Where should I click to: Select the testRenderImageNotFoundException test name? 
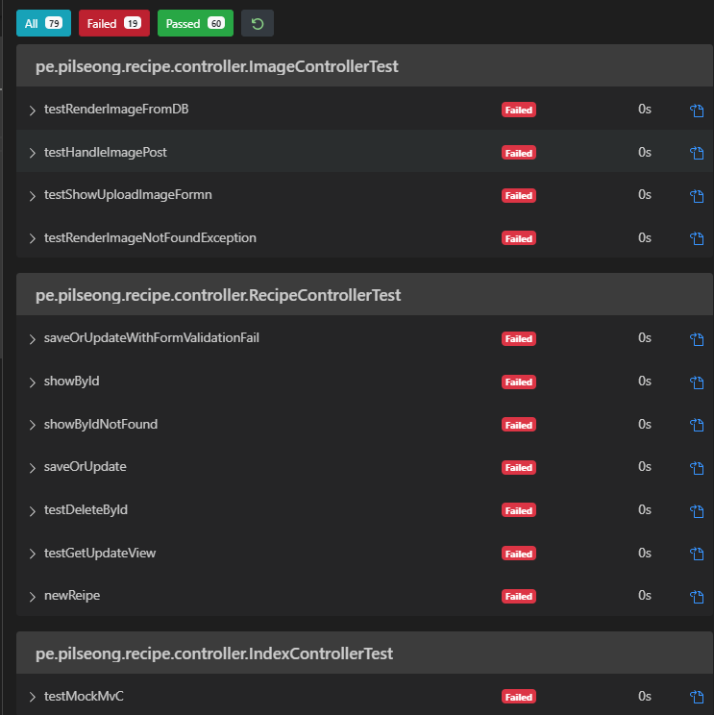pos(150,238)
